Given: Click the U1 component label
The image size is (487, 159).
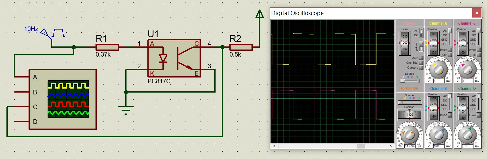Looking at the screenshot, I should coord(153,34).
